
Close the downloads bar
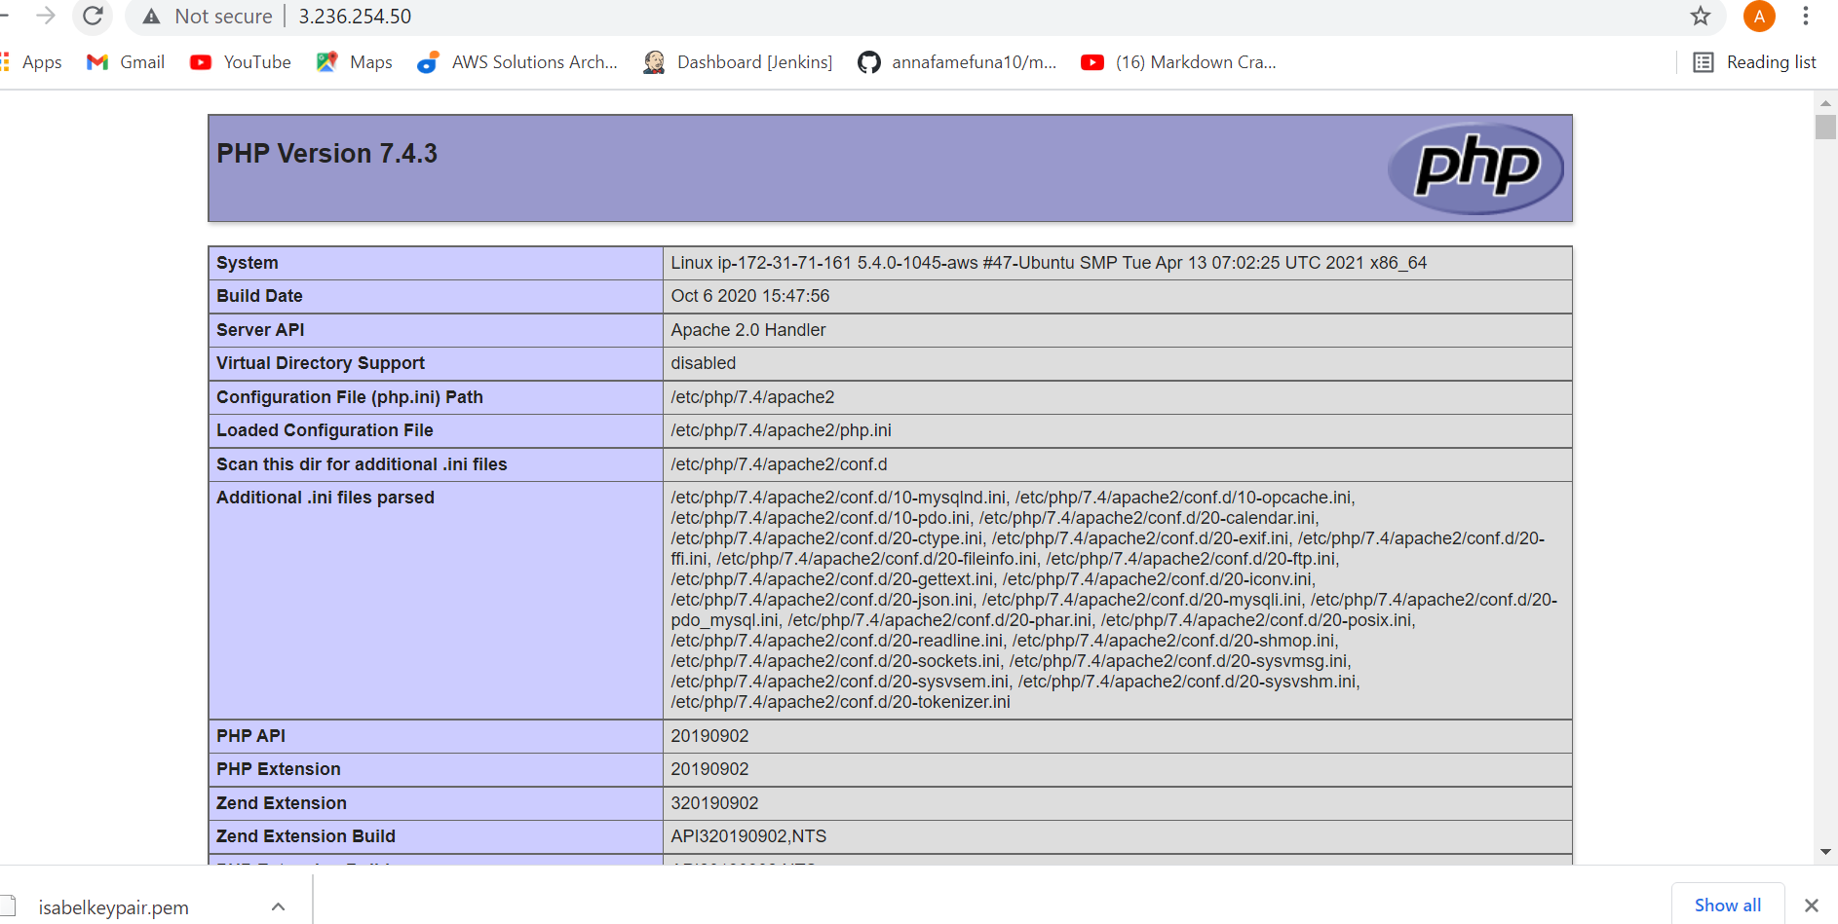1812,906
